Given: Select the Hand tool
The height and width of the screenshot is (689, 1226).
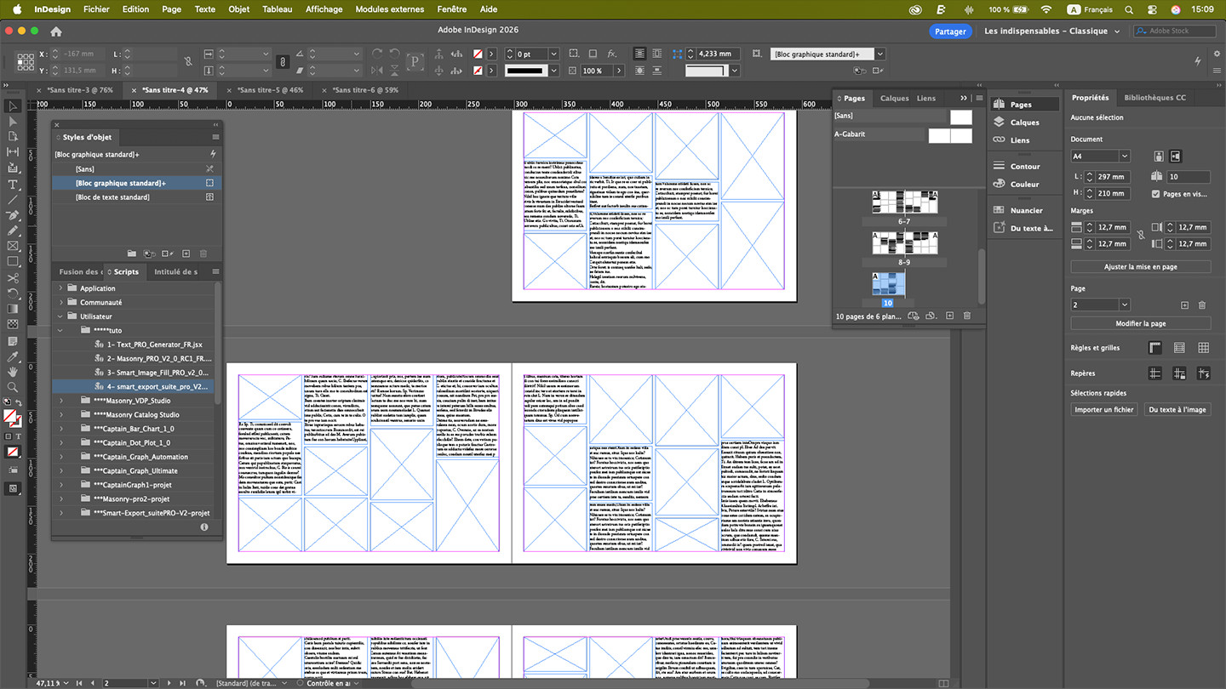Looking at the screenshot, I should tap(13, 372).
